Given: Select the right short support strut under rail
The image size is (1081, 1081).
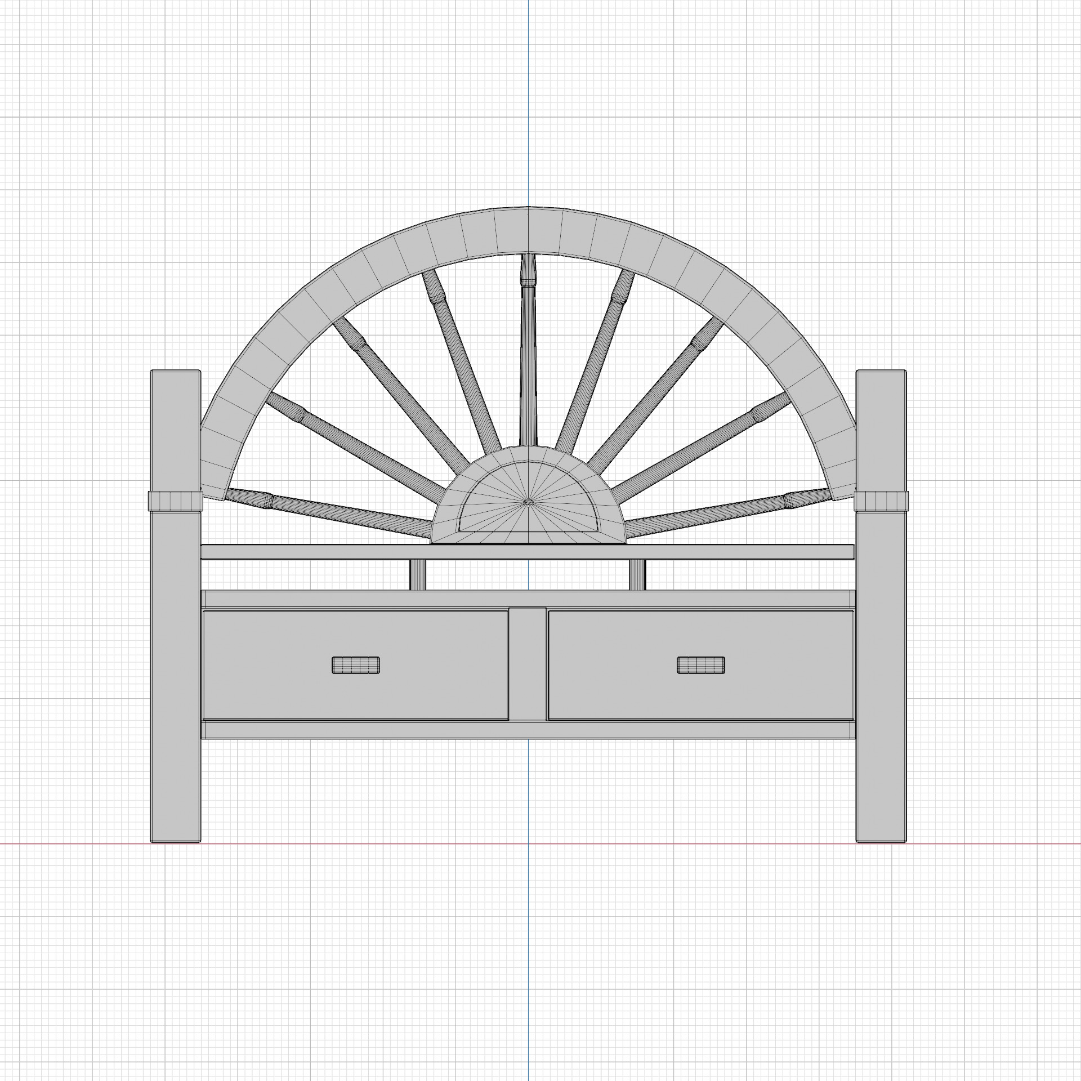Looking at the screenshot, I should coord(637,574).
